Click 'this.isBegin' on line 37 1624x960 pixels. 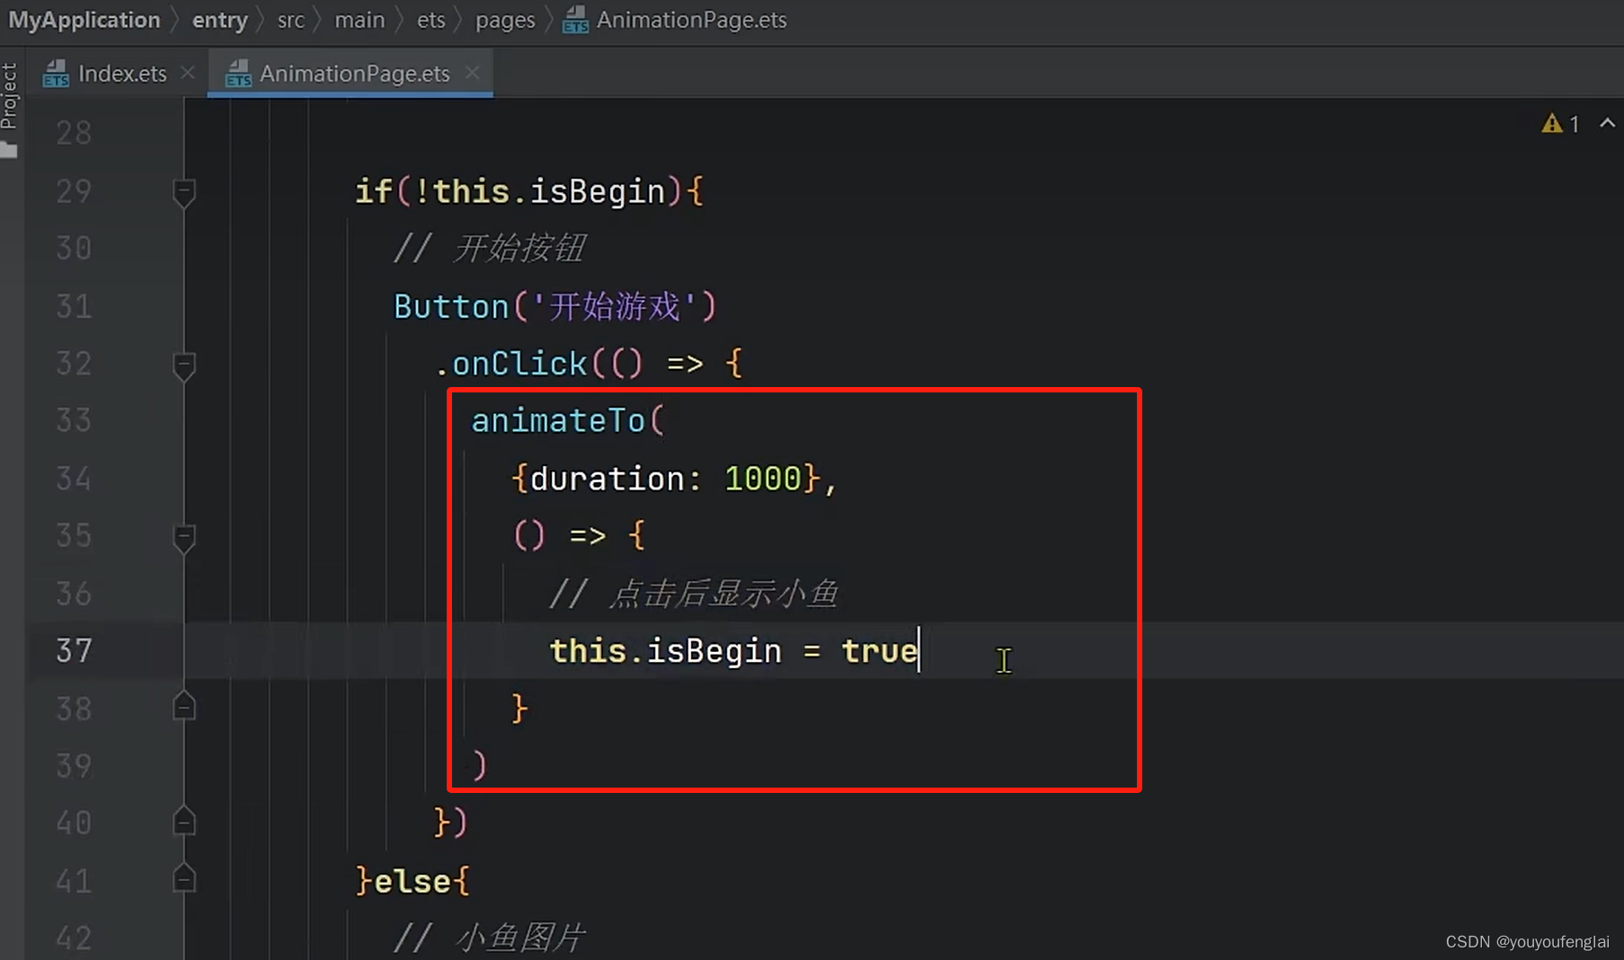coord(665,650)
